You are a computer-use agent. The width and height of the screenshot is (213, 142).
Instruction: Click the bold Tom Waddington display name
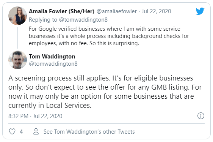[x=52, y=57]
